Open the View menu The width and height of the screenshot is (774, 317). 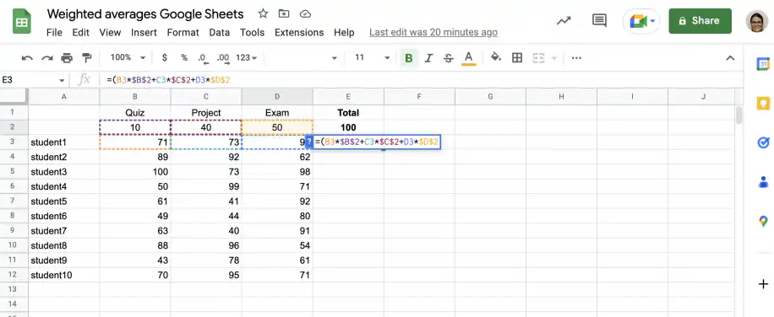tap(110, 33)
